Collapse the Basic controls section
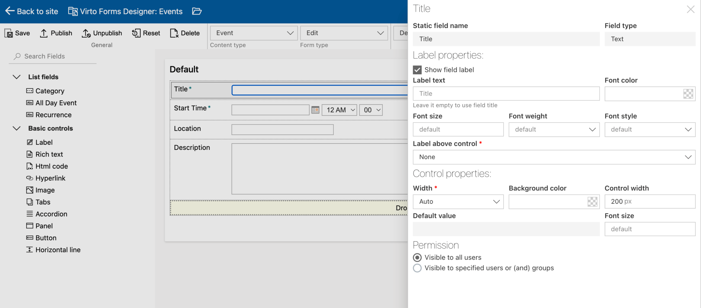Image resolution: width=701 pixels, height=308 pixels. point(16,128)
